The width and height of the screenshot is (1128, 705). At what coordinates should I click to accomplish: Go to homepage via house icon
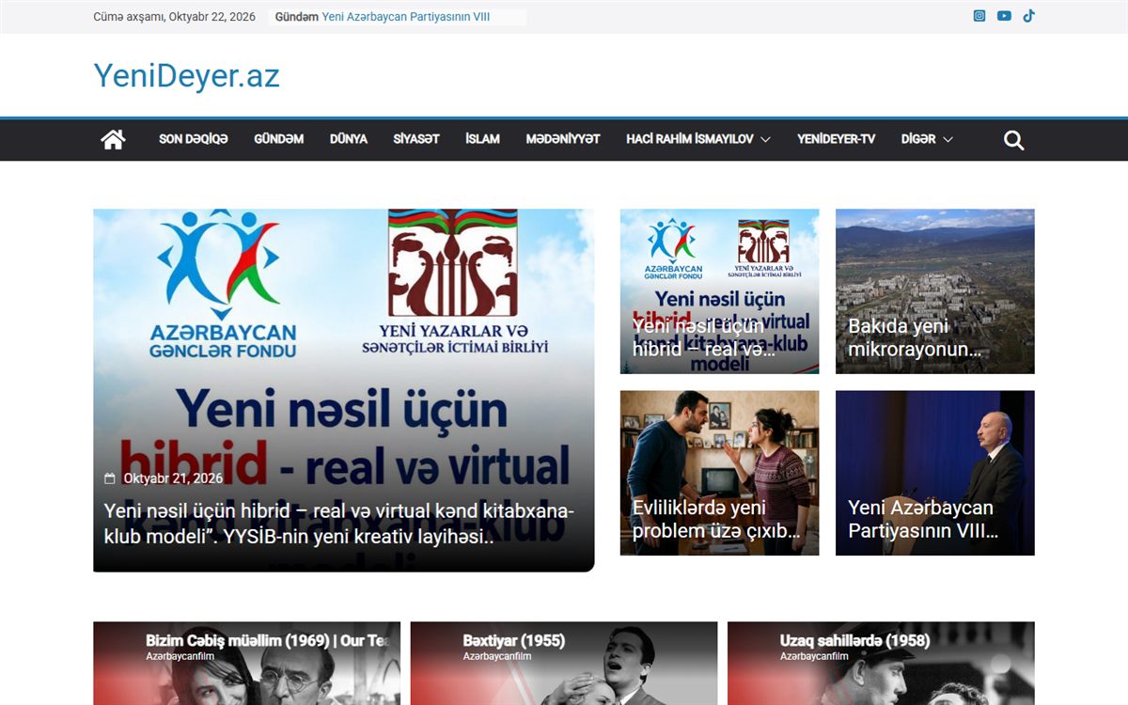114,140
